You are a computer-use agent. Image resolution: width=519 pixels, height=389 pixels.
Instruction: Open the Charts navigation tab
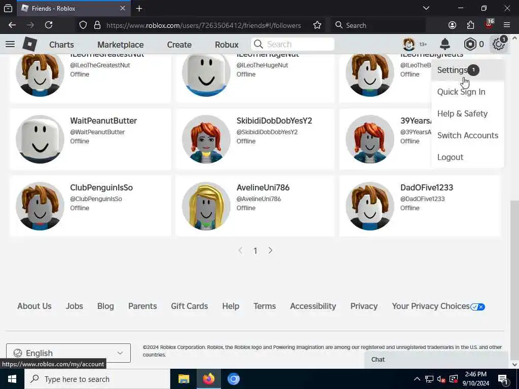(61, 45)
